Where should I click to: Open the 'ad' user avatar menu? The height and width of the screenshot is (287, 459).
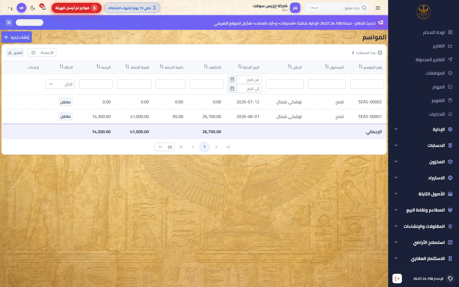[22, 8]
